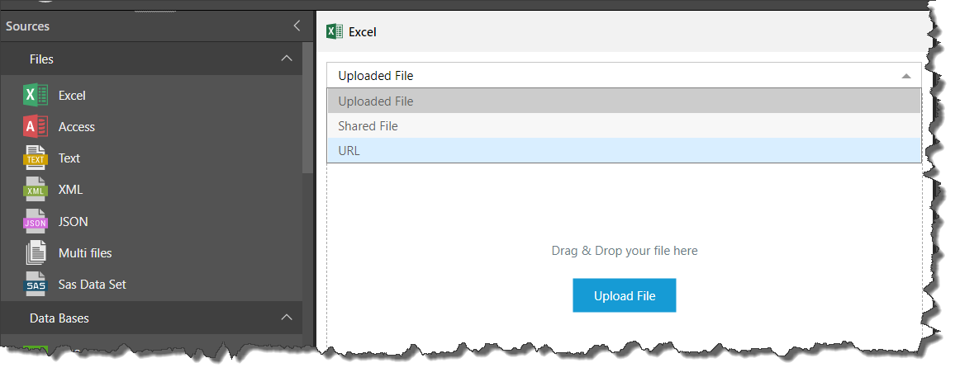960x377 pixels.
Task: Collapse the Sources panel
Action: click(x=297, y=26)
